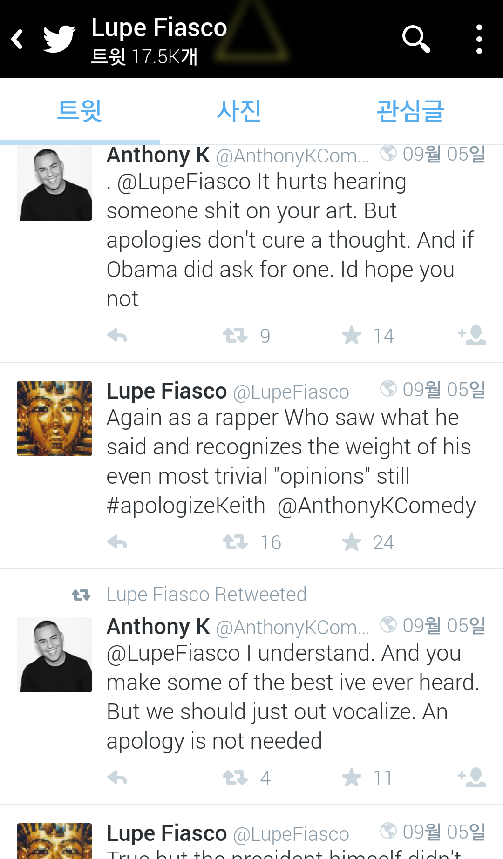This screenshot has height=859, width=503.
Task: Select the 트윗 tab
Action: 80,111
